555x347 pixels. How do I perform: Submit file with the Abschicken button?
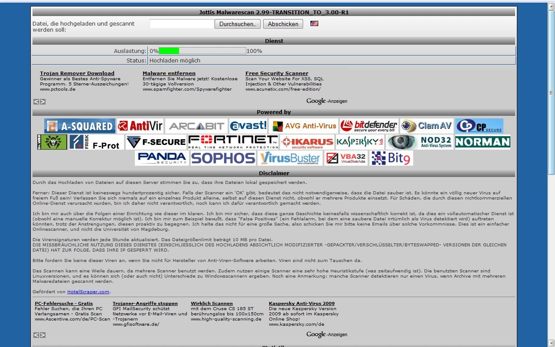pyautogui.click(x=283, y=24)
